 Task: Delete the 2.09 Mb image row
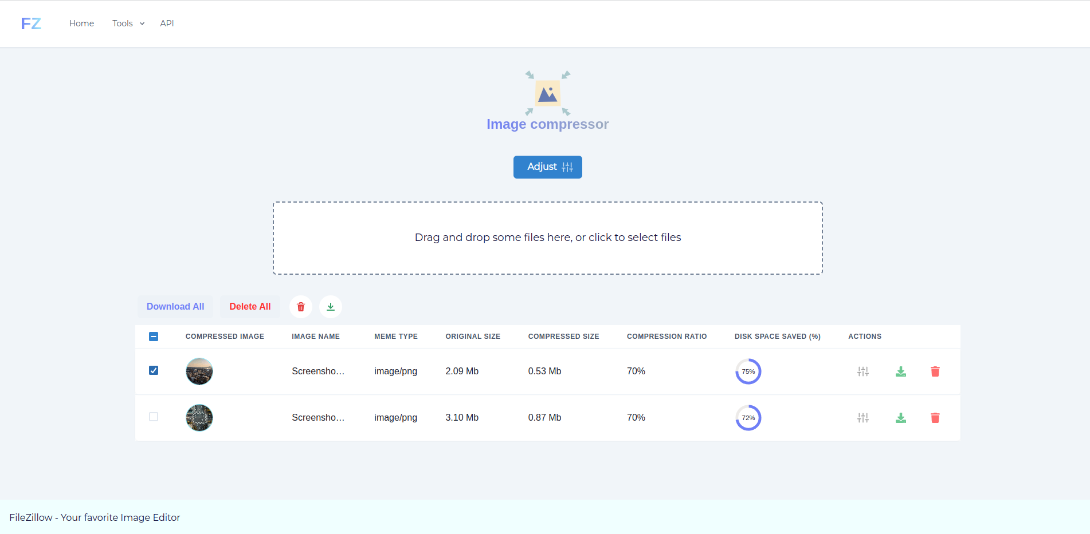935,371
